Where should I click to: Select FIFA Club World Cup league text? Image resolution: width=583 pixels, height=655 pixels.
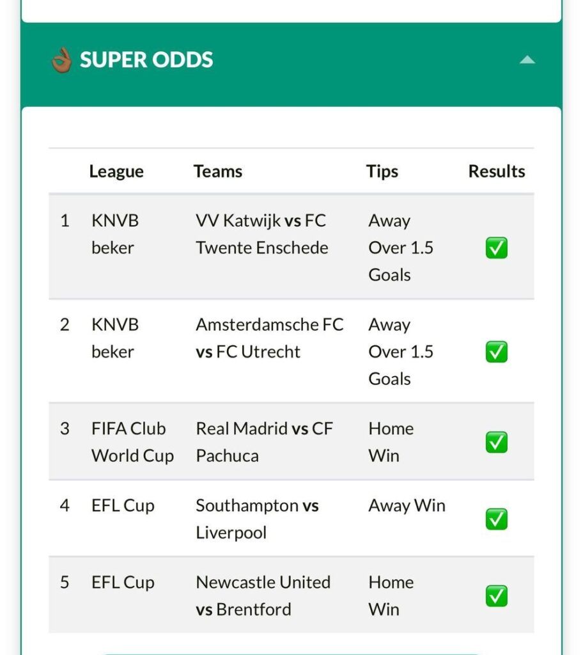click(x=132, y=442)
